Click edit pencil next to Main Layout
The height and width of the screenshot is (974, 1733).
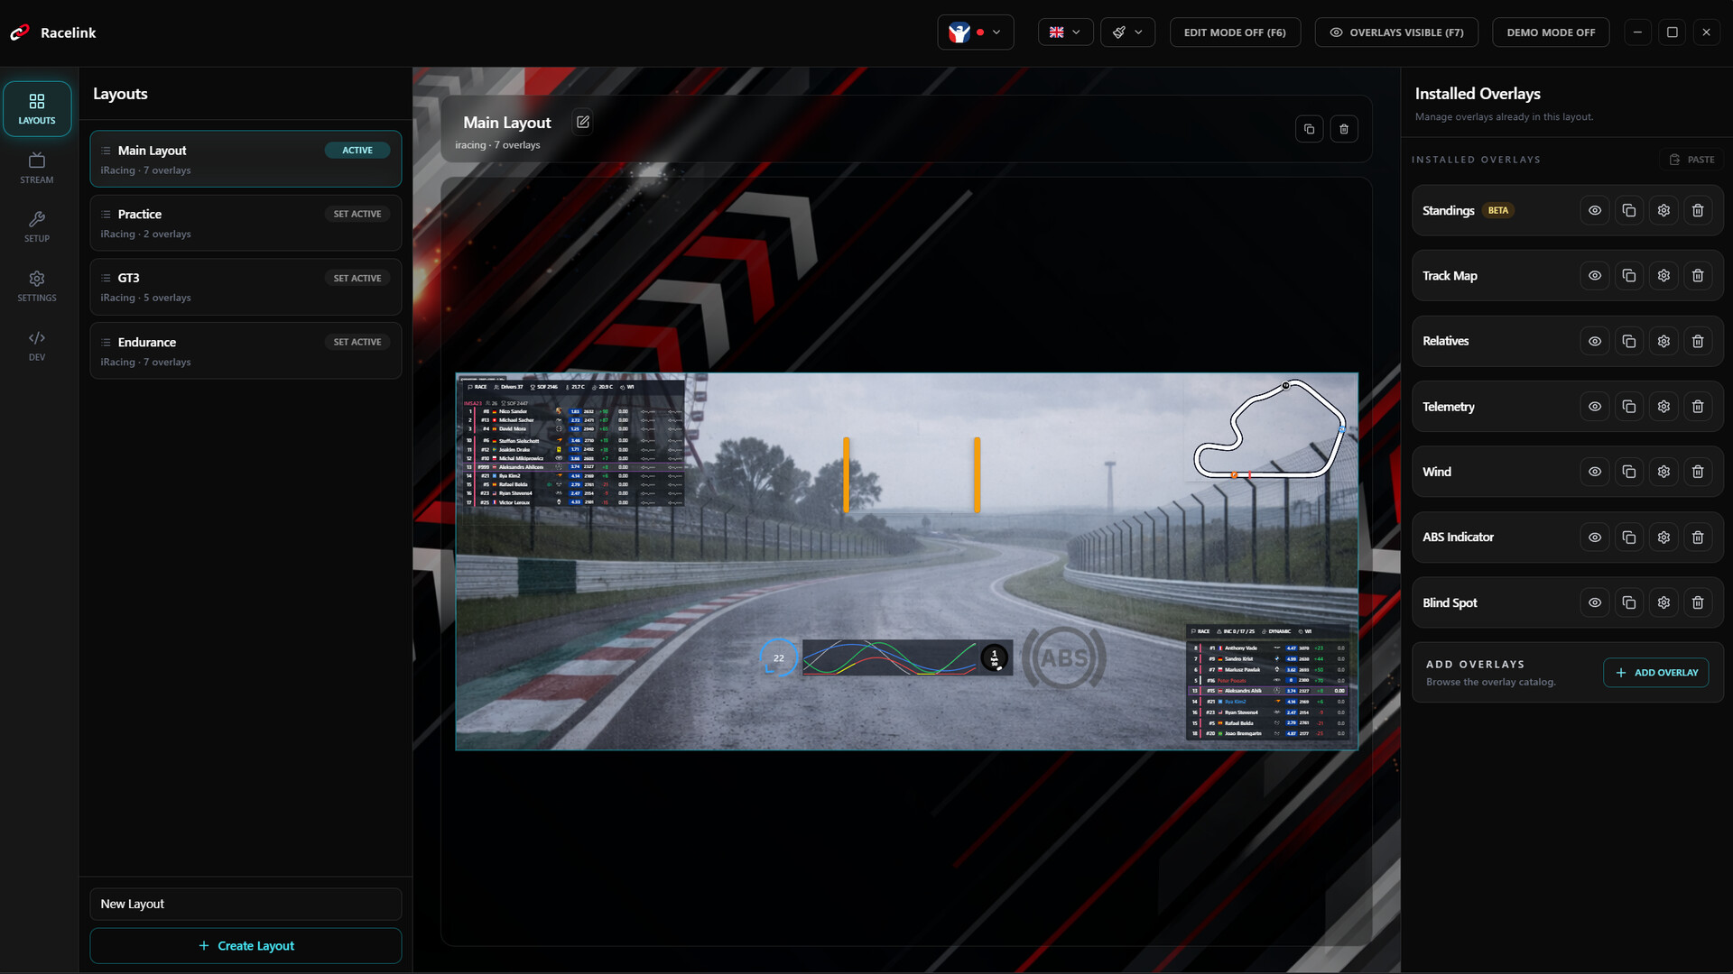tap(583, 122)
